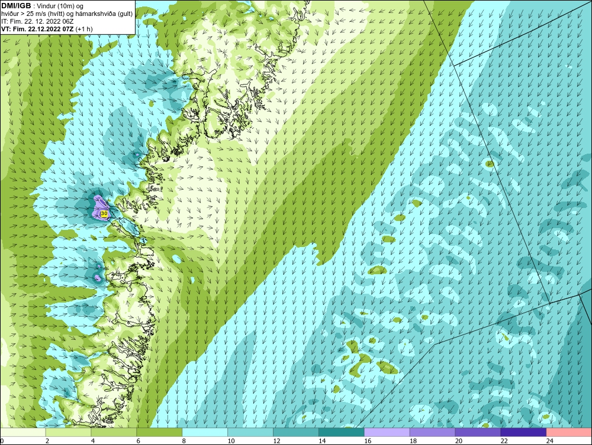
Task: Click the 8-10 m/s light cyan swatch
Action: [x=205, y=432]
